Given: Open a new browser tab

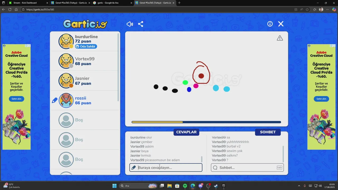Looking at the screenshot, I should click(179, 3).
